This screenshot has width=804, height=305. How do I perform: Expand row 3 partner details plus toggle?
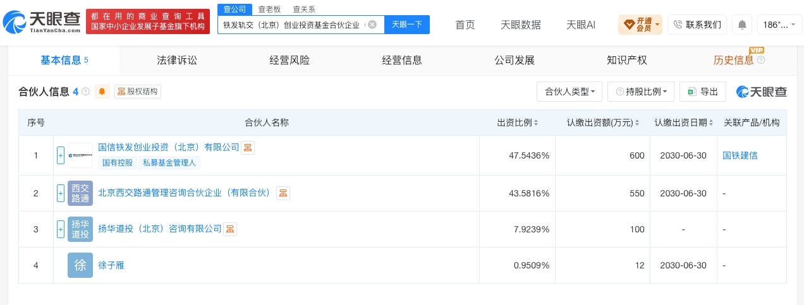point(61,229)
